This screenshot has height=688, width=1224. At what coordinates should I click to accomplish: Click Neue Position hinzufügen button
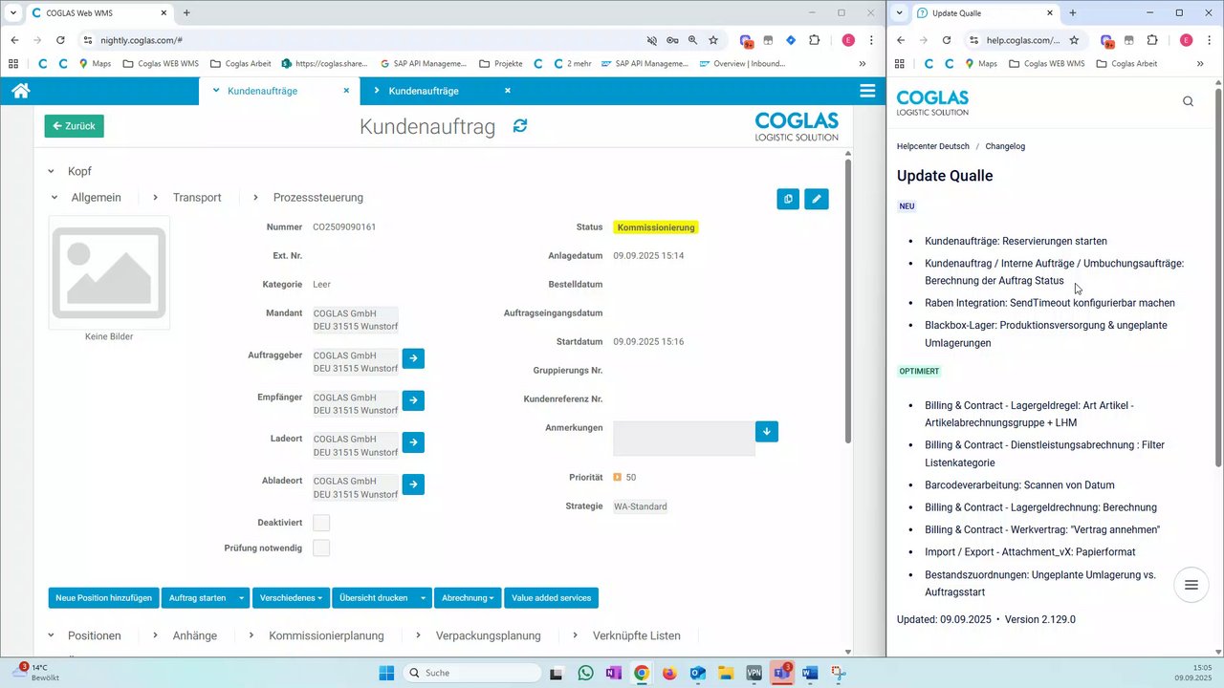[x=103, y=598]
